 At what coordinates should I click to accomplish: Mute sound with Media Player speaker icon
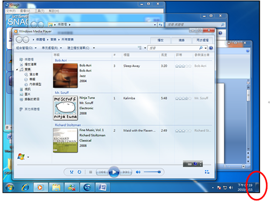[138, 172]
